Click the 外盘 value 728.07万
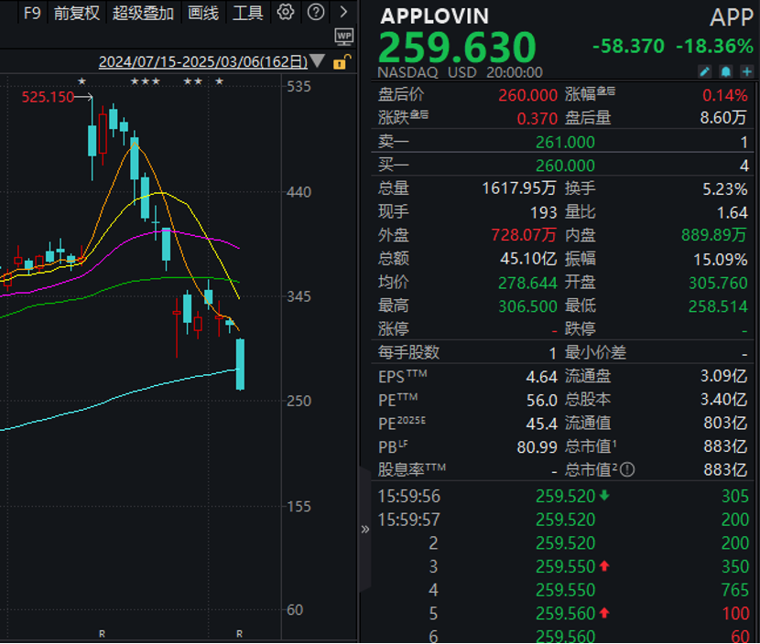 pos(524,235)
